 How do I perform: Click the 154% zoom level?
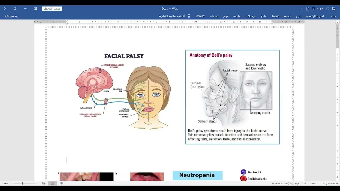(x=5, y=183)
